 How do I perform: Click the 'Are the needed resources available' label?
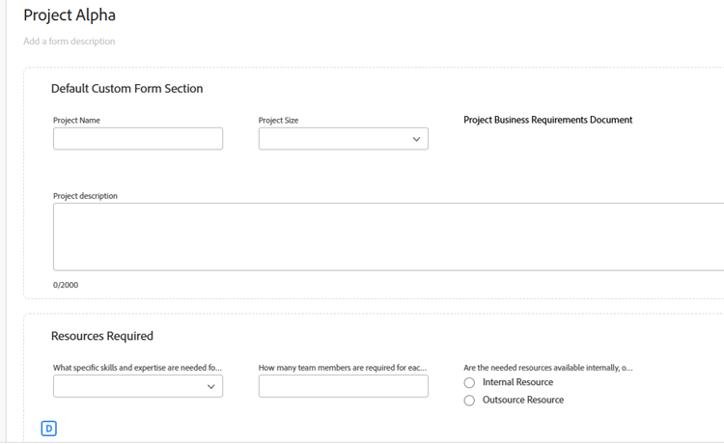[547, 368]
